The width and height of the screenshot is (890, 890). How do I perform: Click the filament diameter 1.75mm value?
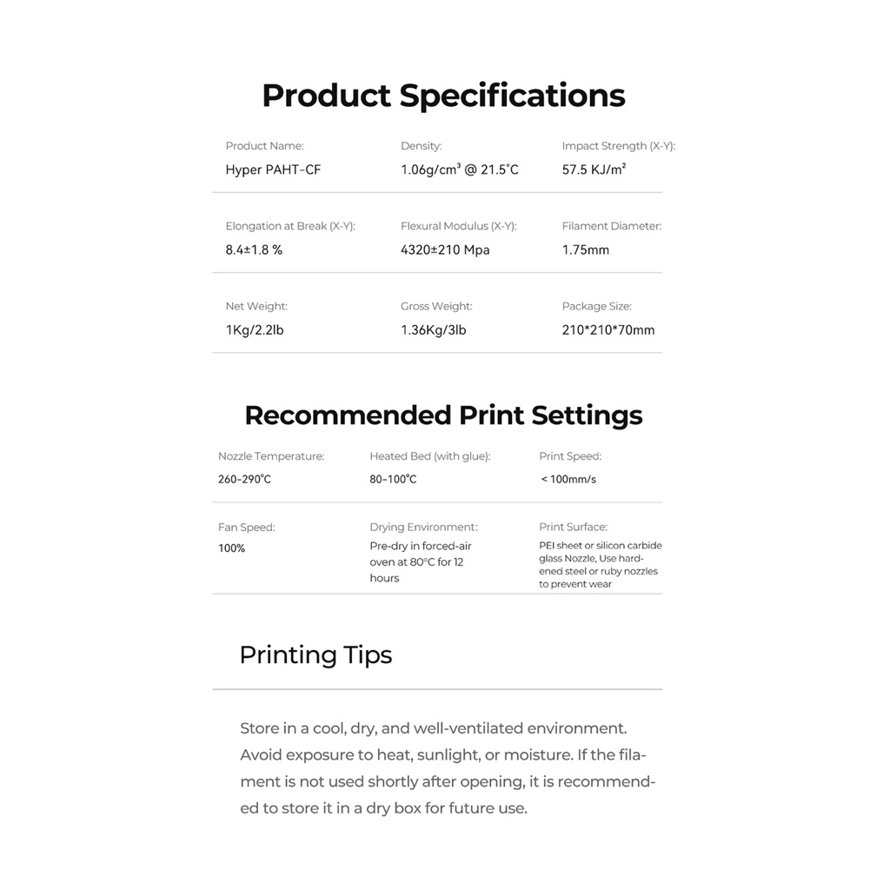[585, 249]
